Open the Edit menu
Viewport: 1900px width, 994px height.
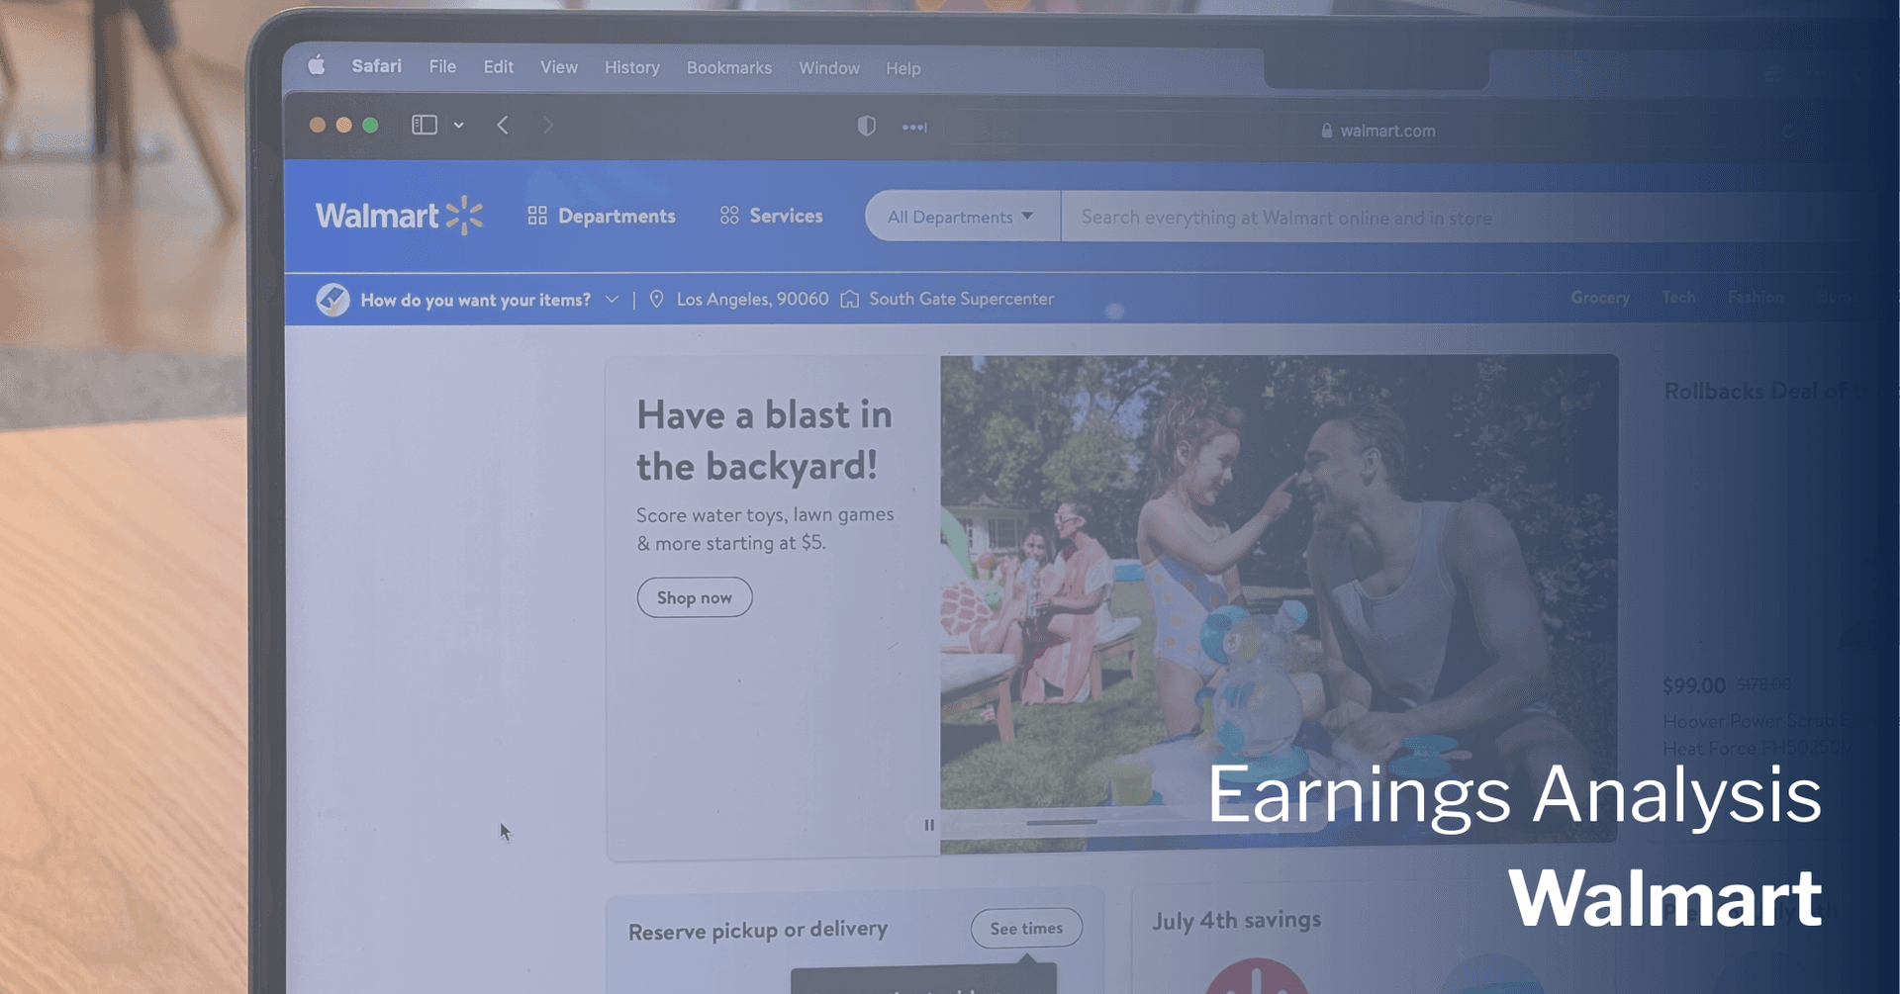(x=498, y=67)
